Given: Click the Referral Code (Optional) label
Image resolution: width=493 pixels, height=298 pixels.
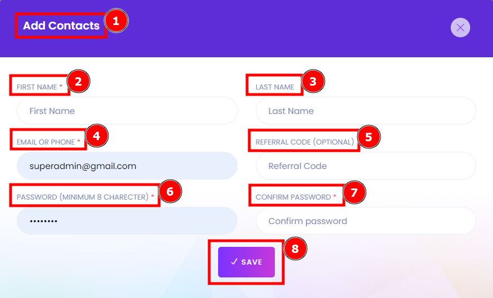Looking at the screenshot, I should click(305, 142).
